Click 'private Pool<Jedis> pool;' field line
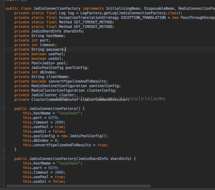Viewport: 215px width, 190px height. click(41, 63)
